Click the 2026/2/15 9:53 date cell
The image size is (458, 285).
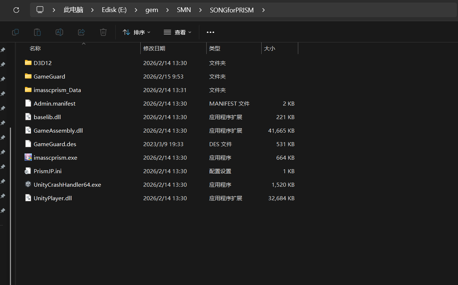(163, 76)
